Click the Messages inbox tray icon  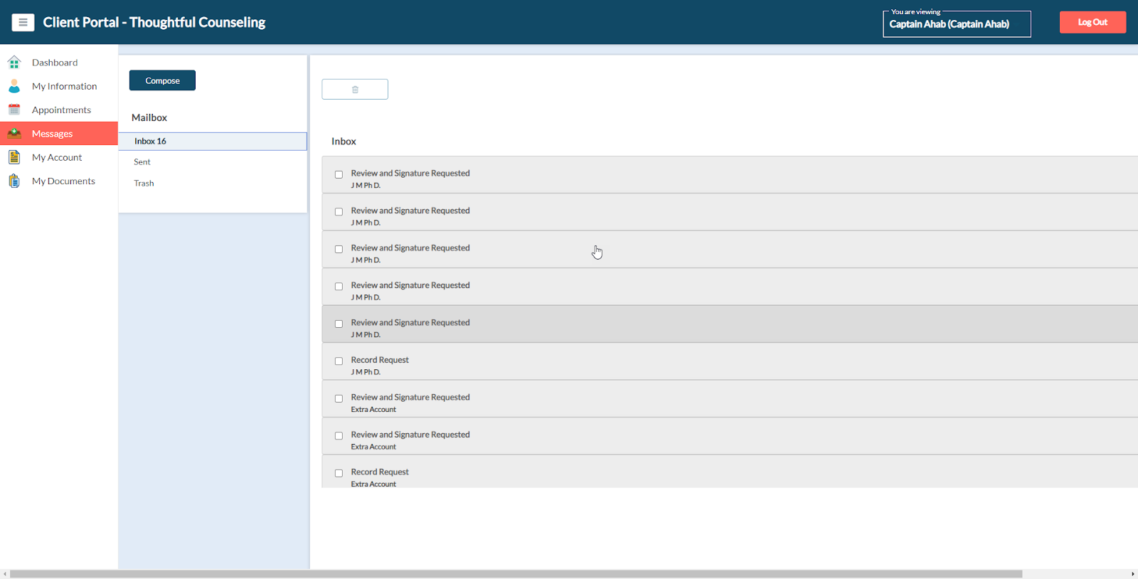pos(14,134)
